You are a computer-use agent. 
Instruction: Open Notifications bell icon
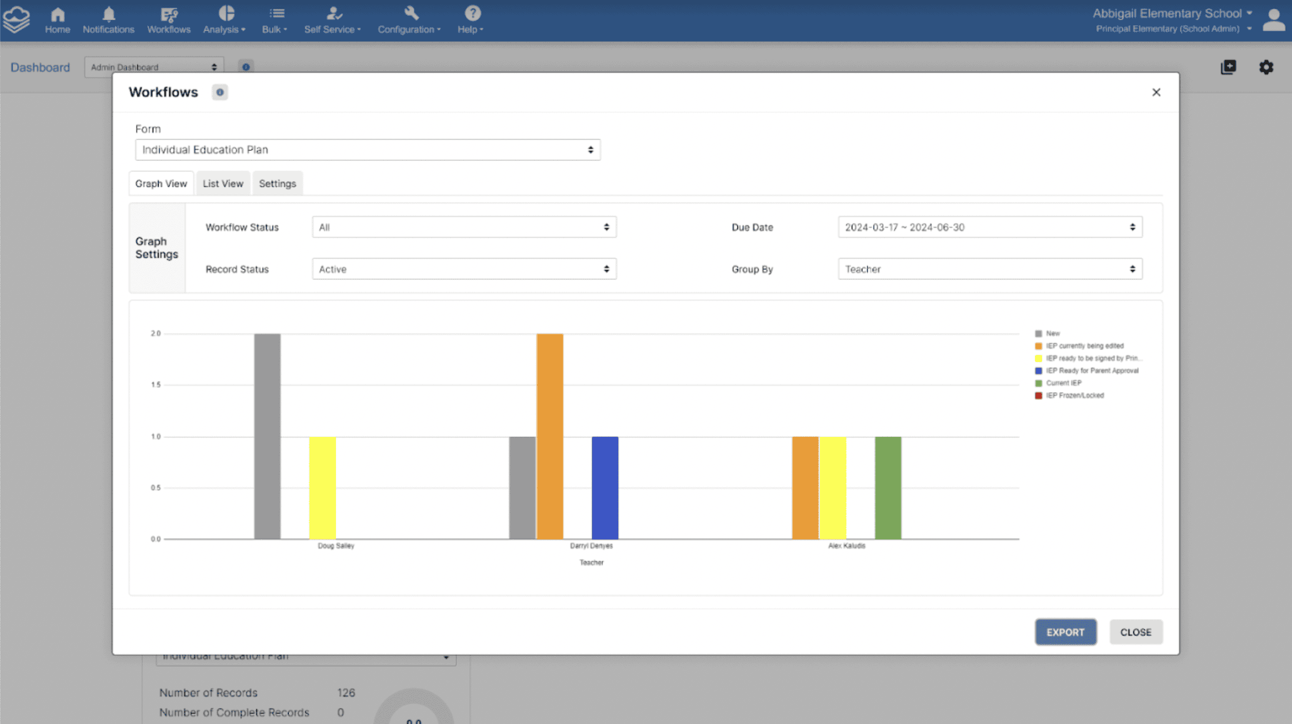pos(108,20)
